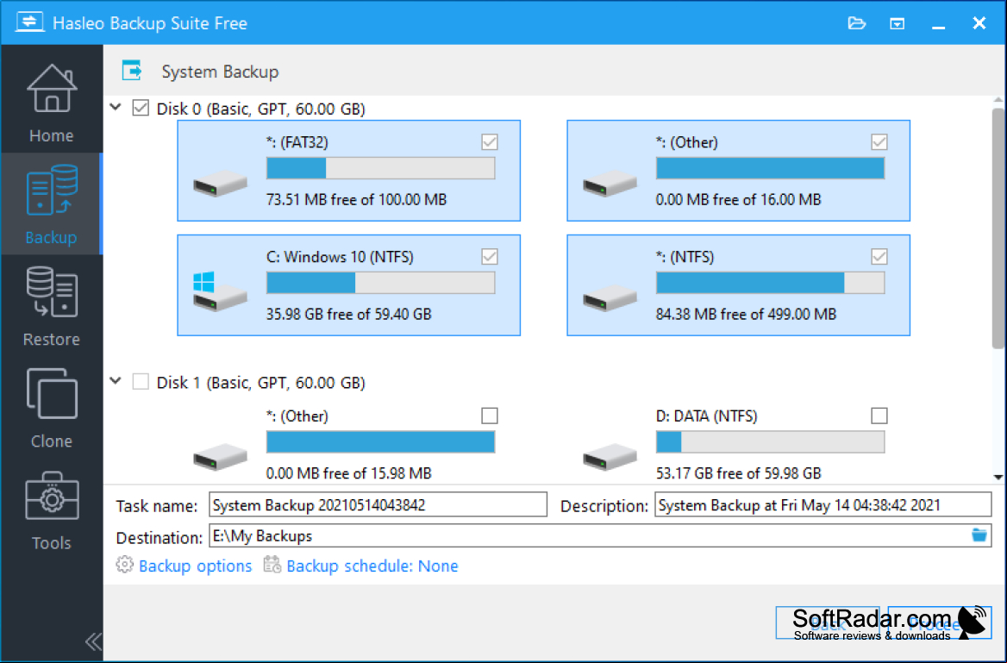Click the '53.17 GB free of 59.98 GB' text
The image size is (1007, 663).
[739, 473]
